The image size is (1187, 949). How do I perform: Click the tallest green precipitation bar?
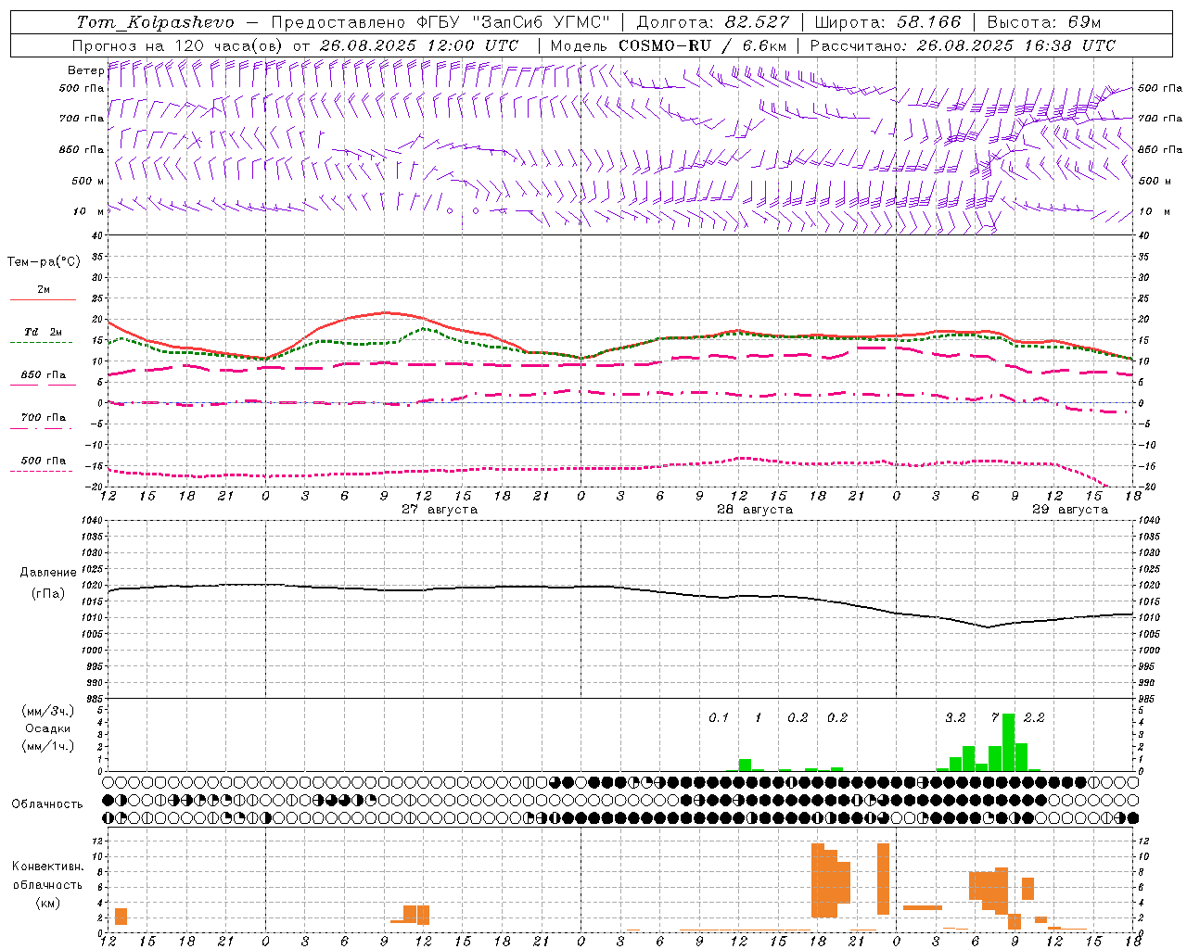[1008, 742]
